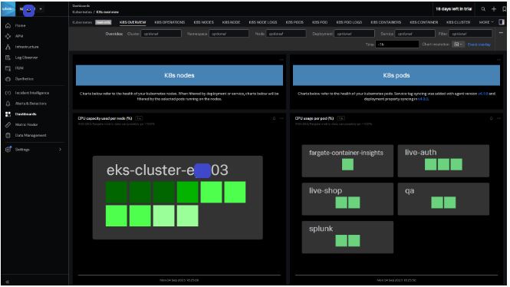Open the overrides bar ellipsis menu
The width and height of the screenshot is (510, 287).
pos(501,33)
